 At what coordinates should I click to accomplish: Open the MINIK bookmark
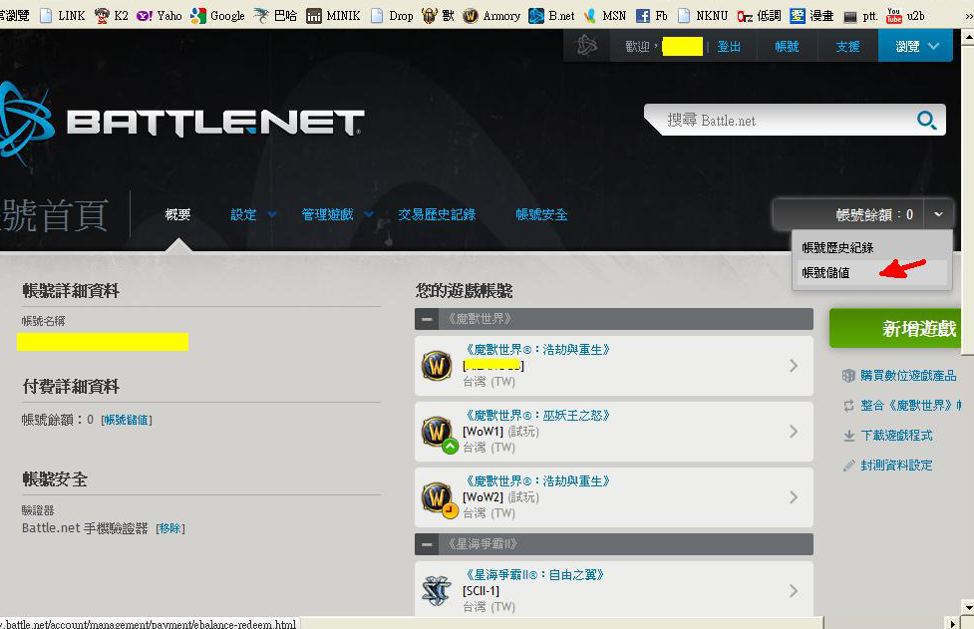(333, 16)
